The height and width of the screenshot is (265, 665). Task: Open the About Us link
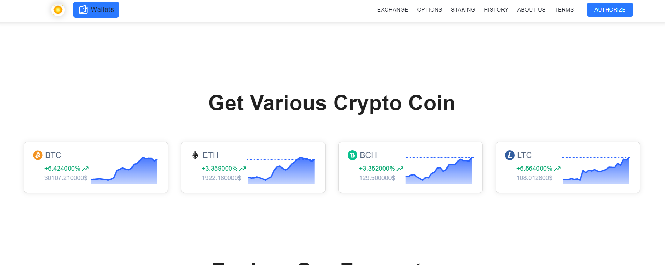tap(531, 10)
